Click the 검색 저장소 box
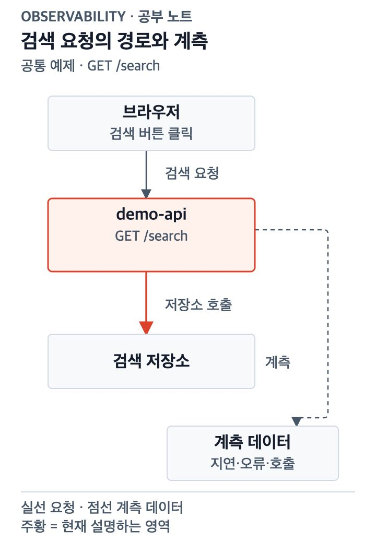The height and width of the screenshot is (541, 376). click(x=151, y=361)
